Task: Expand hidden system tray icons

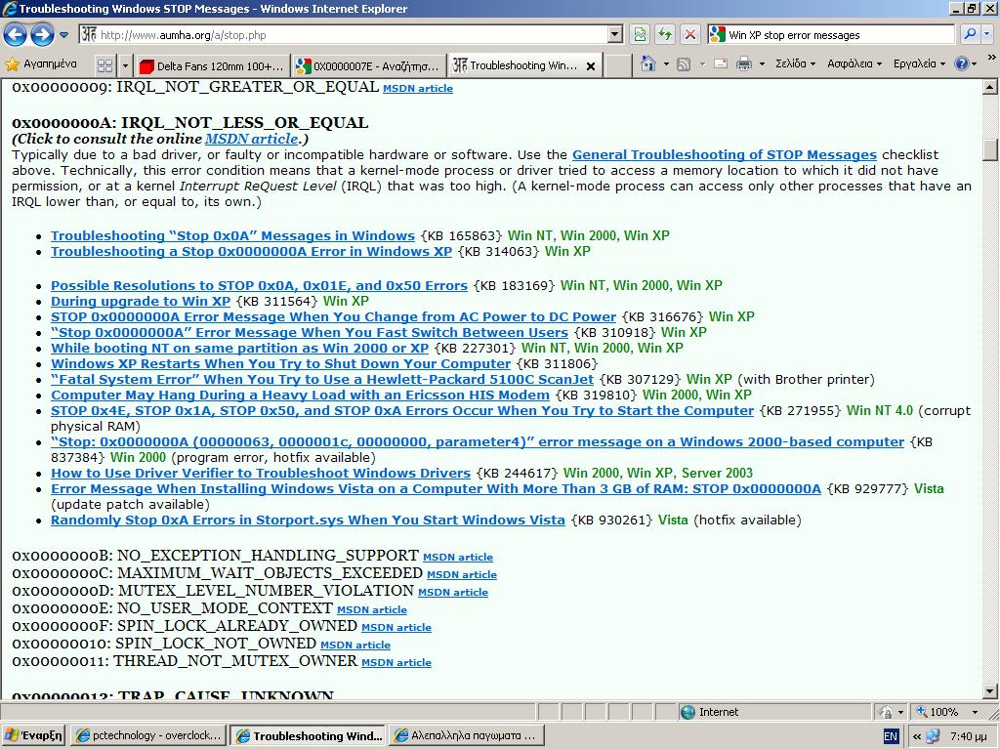Action: pos(916,736)
